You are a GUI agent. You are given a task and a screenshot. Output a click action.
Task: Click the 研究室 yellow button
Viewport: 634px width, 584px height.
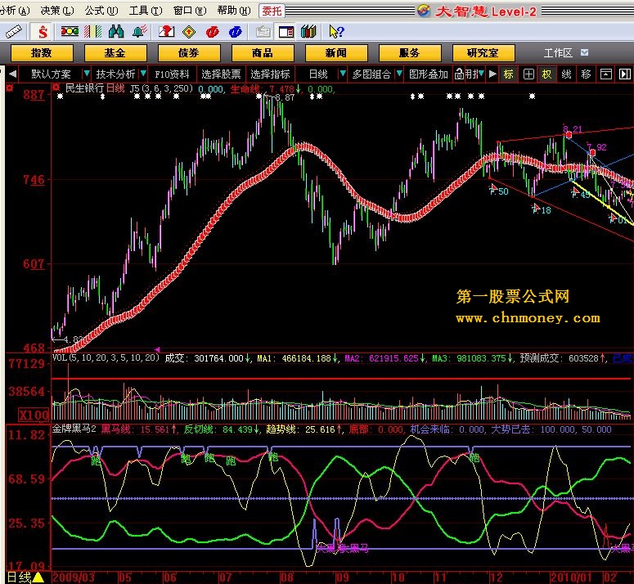coord(483,53)
